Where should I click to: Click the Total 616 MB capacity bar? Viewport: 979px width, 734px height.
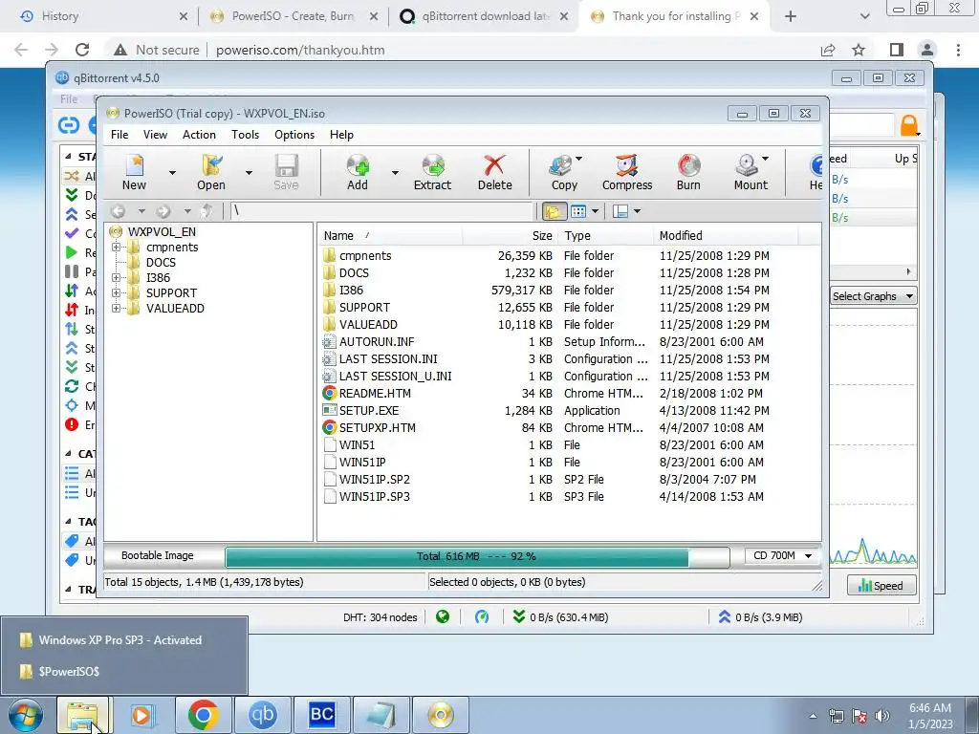click(477, 556)
